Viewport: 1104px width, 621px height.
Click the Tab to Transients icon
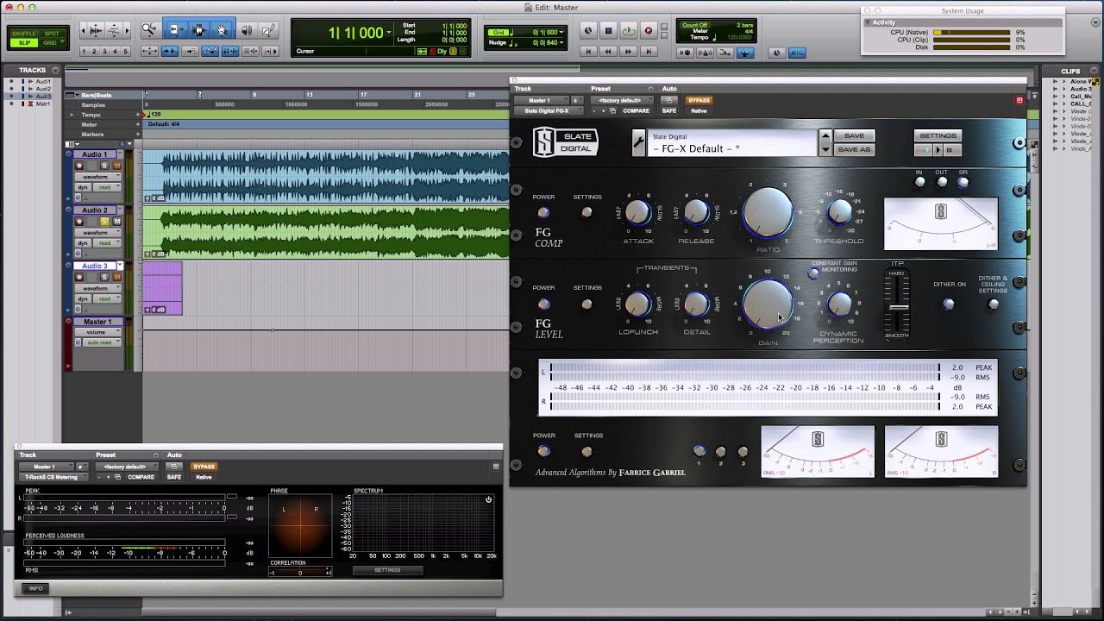pos(169,51)
